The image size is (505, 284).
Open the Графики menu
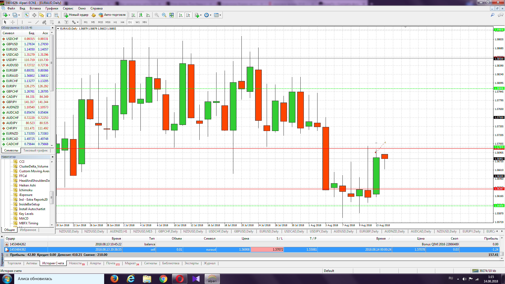52,8
